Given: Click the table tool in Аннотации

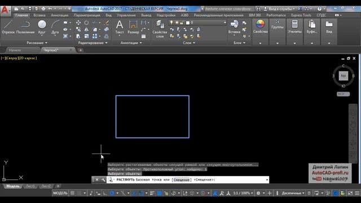Looking at the screenshot, I should tap(143, 36).
